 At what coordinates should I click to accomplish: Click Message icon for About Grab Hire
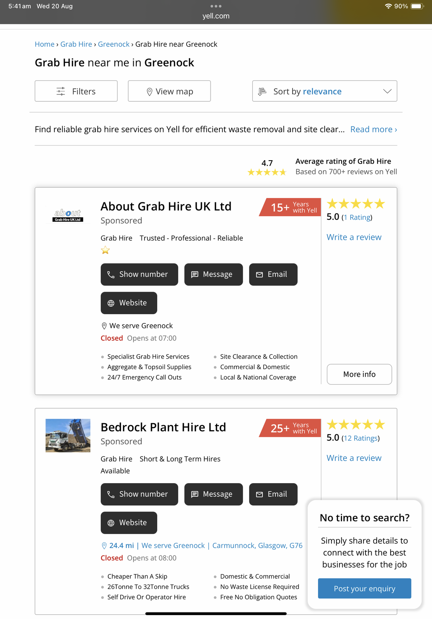point(195,275)
